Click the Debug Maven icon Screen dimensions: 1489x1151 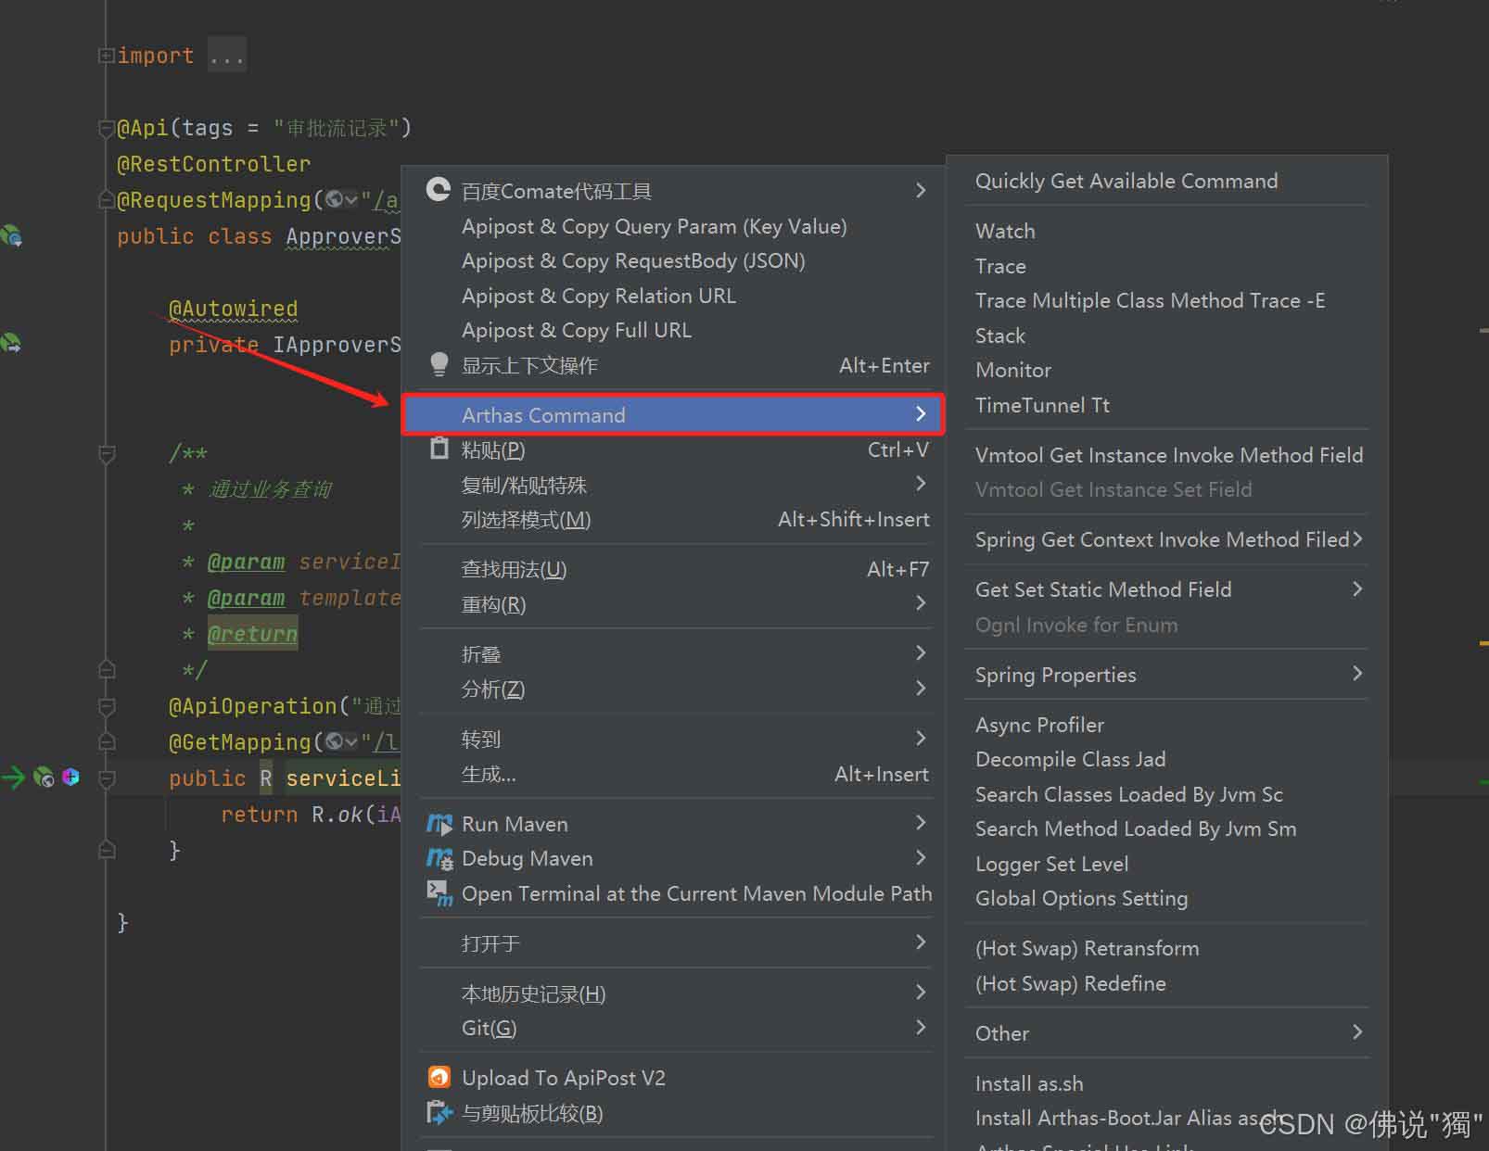coord(439,858)
